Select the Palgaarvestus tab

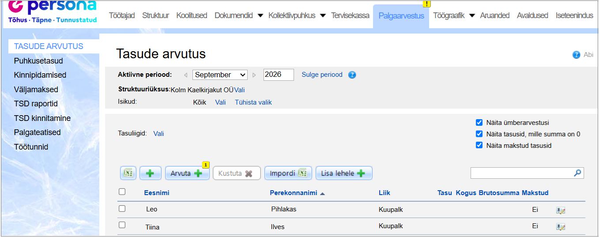(x=401, y=16)
